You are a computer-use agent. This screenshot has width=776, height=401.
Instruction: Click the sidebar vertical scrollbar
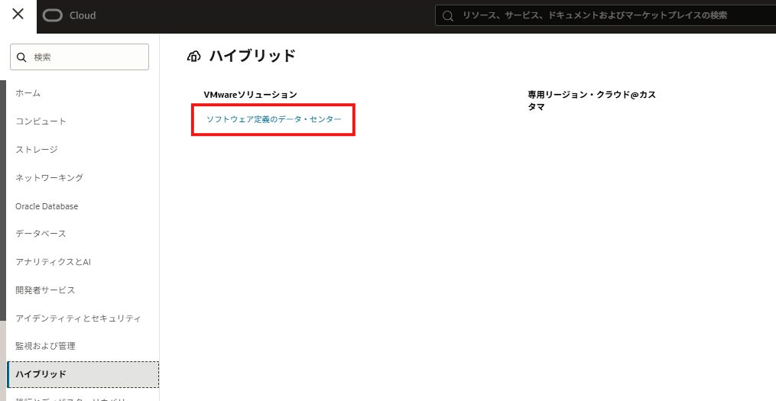pyautogui.click(x=3, y=199)
